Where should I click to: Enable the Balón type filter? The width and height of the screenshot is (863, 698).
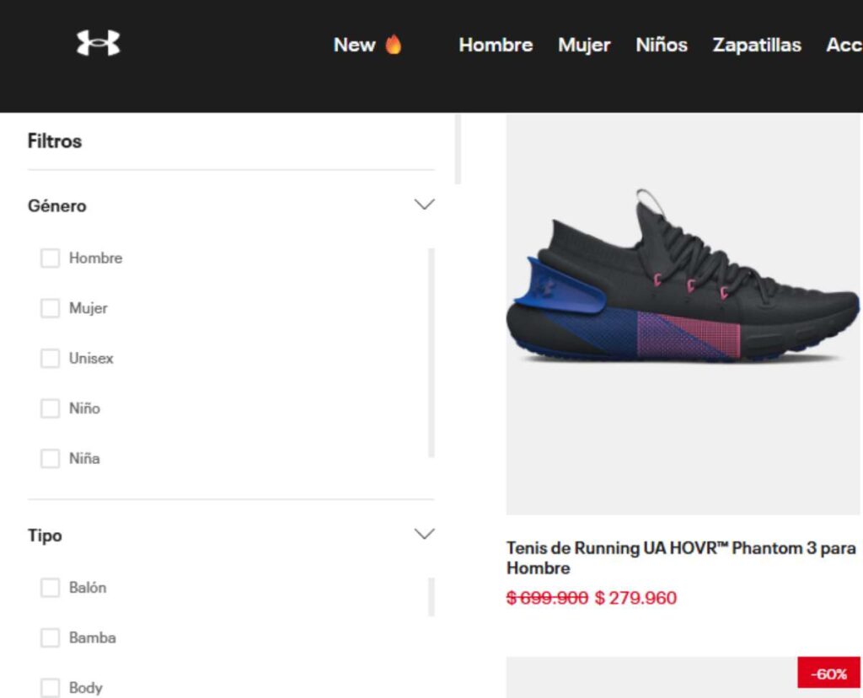point(50,587)
